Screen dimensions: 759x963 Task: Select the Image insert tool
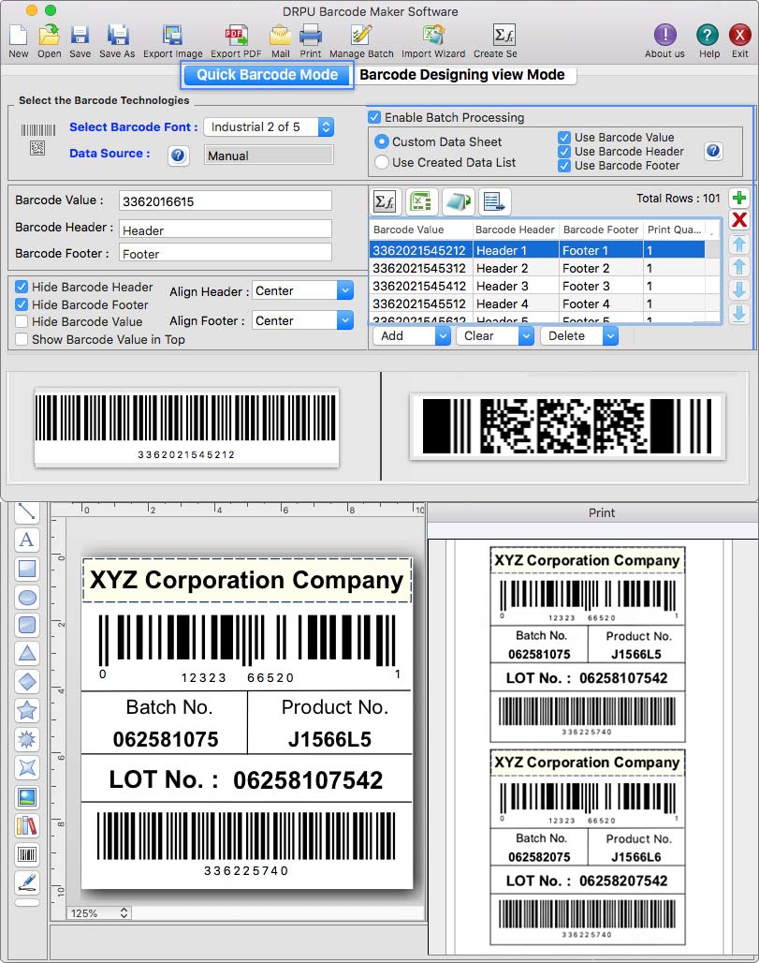(27, 797)
